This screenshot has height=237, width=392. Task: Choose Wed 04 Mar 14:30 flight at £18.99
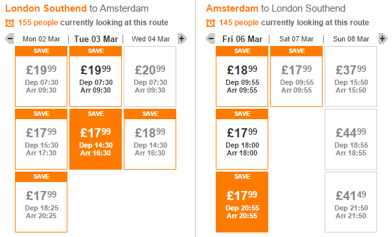pyautogui.click(x=150, y=139)
